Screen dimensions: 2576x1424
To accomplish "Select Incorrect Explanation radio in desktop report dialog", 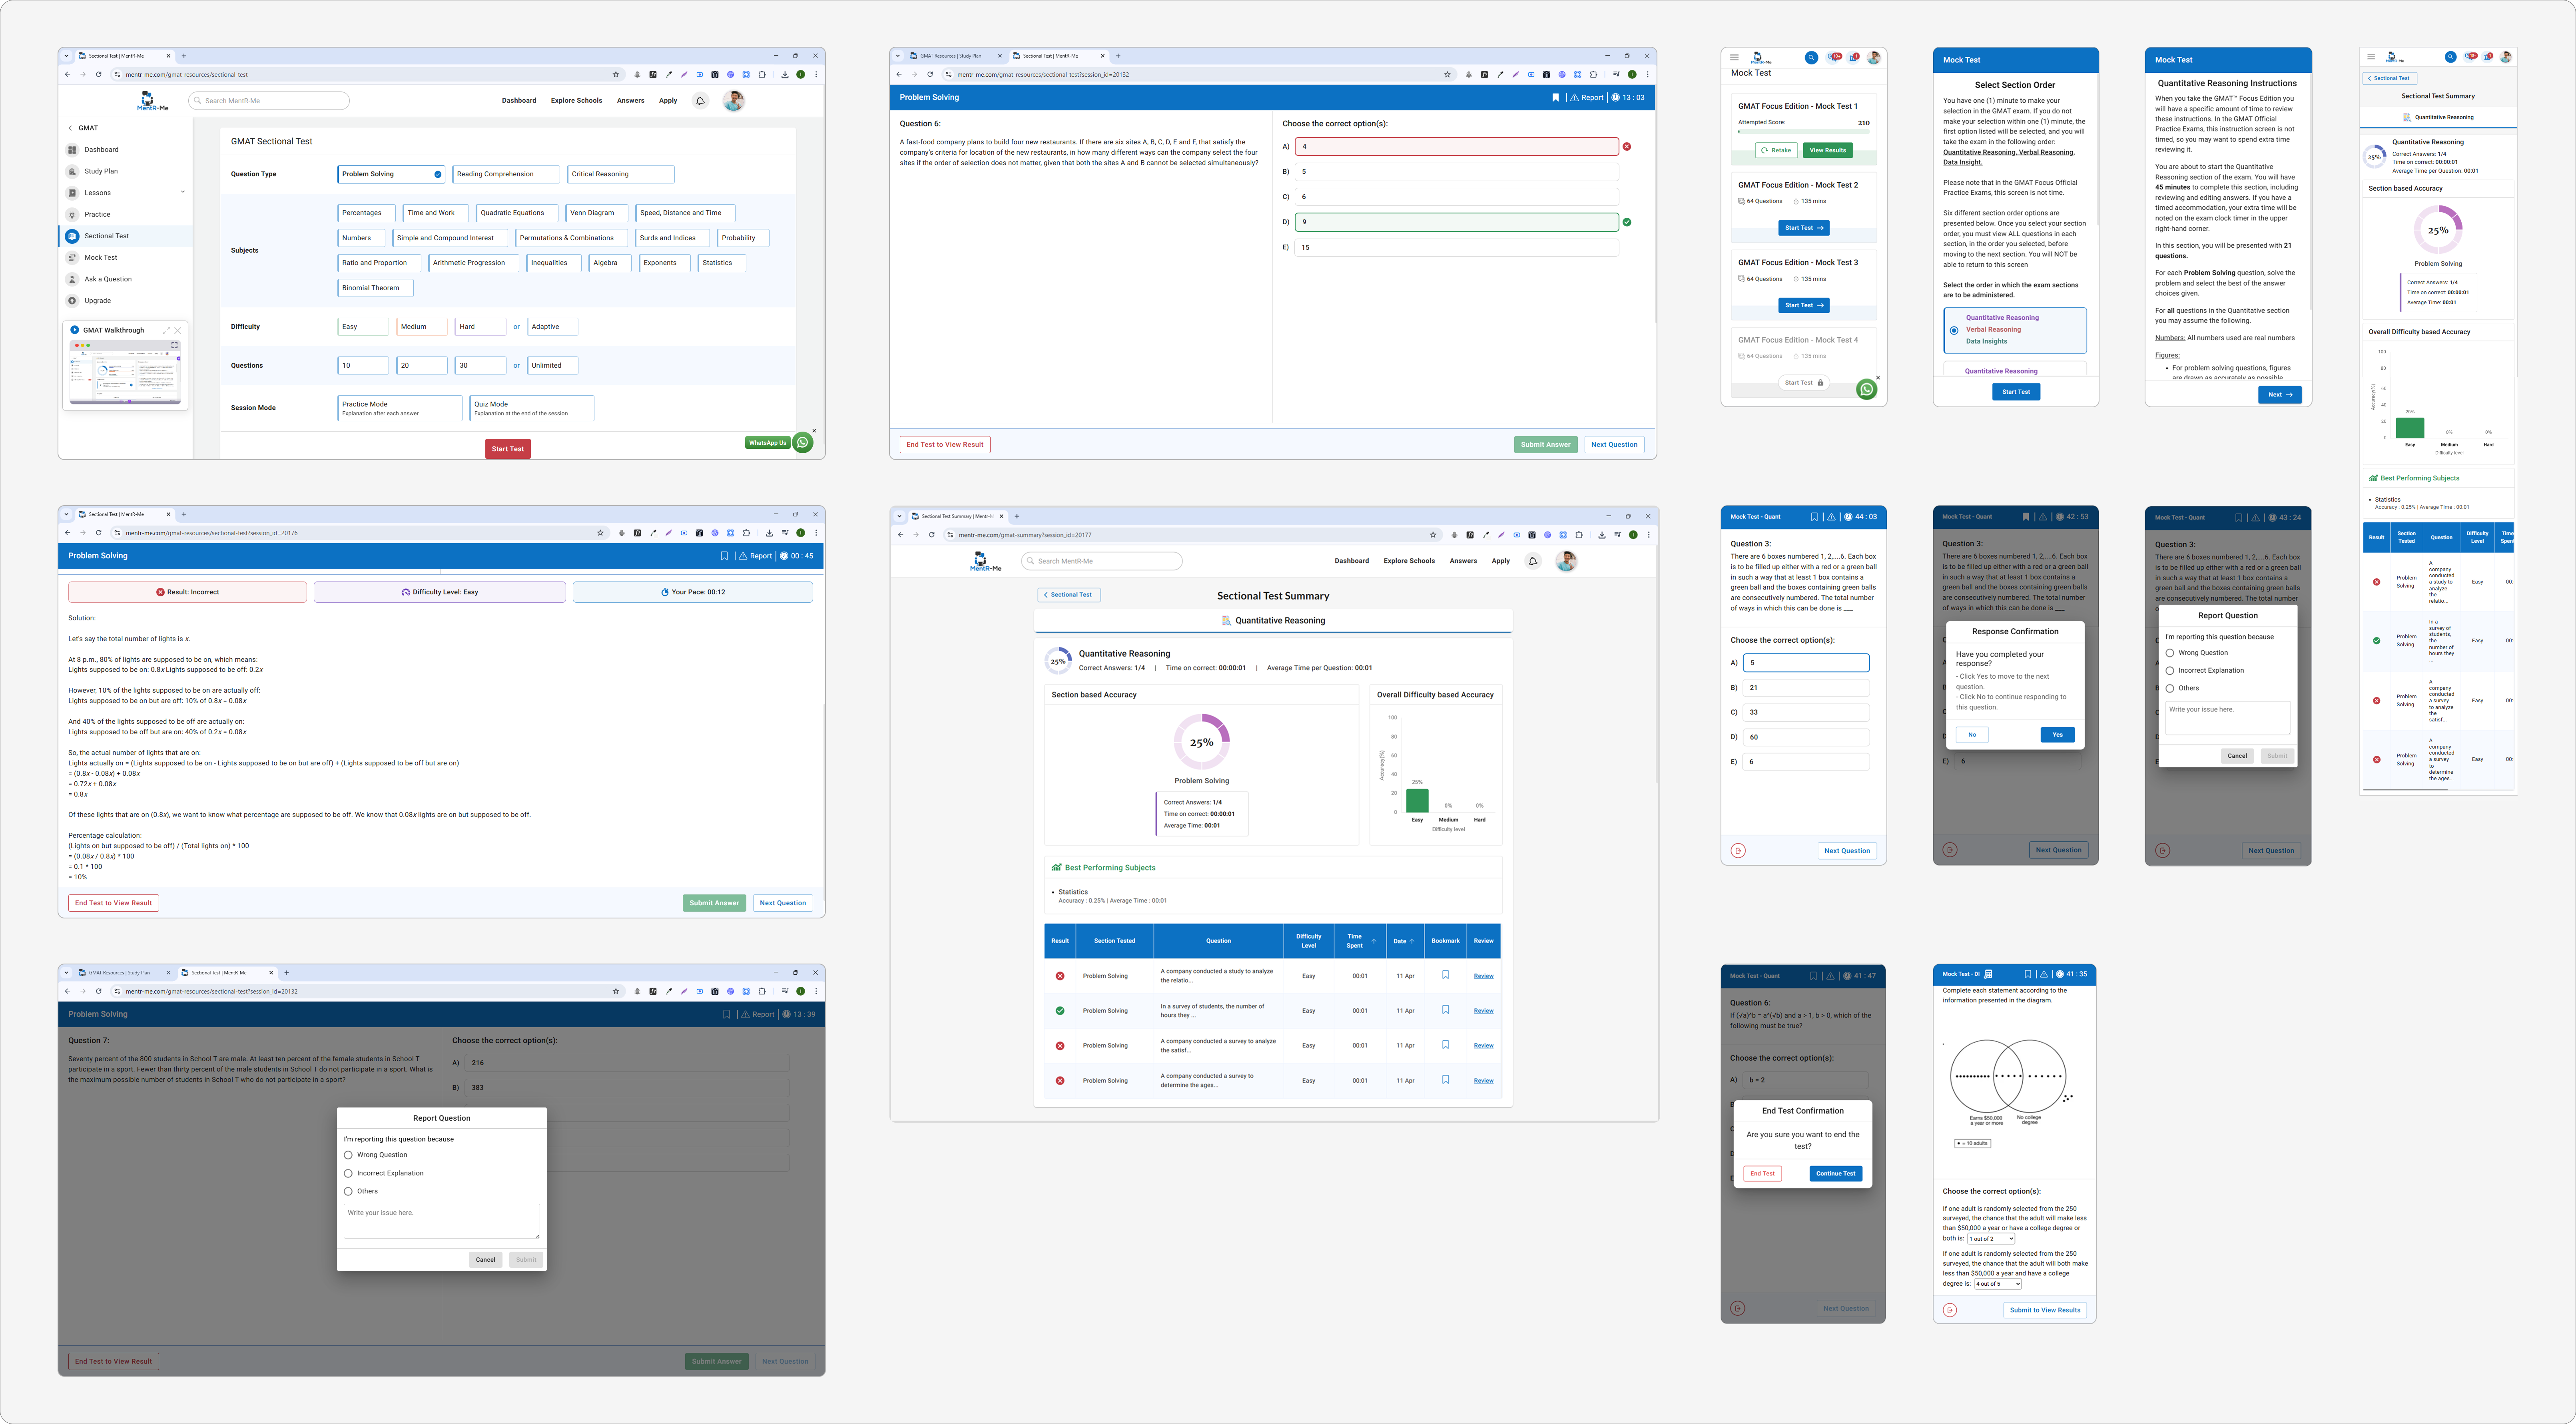I will click(x=348, y=1173).
